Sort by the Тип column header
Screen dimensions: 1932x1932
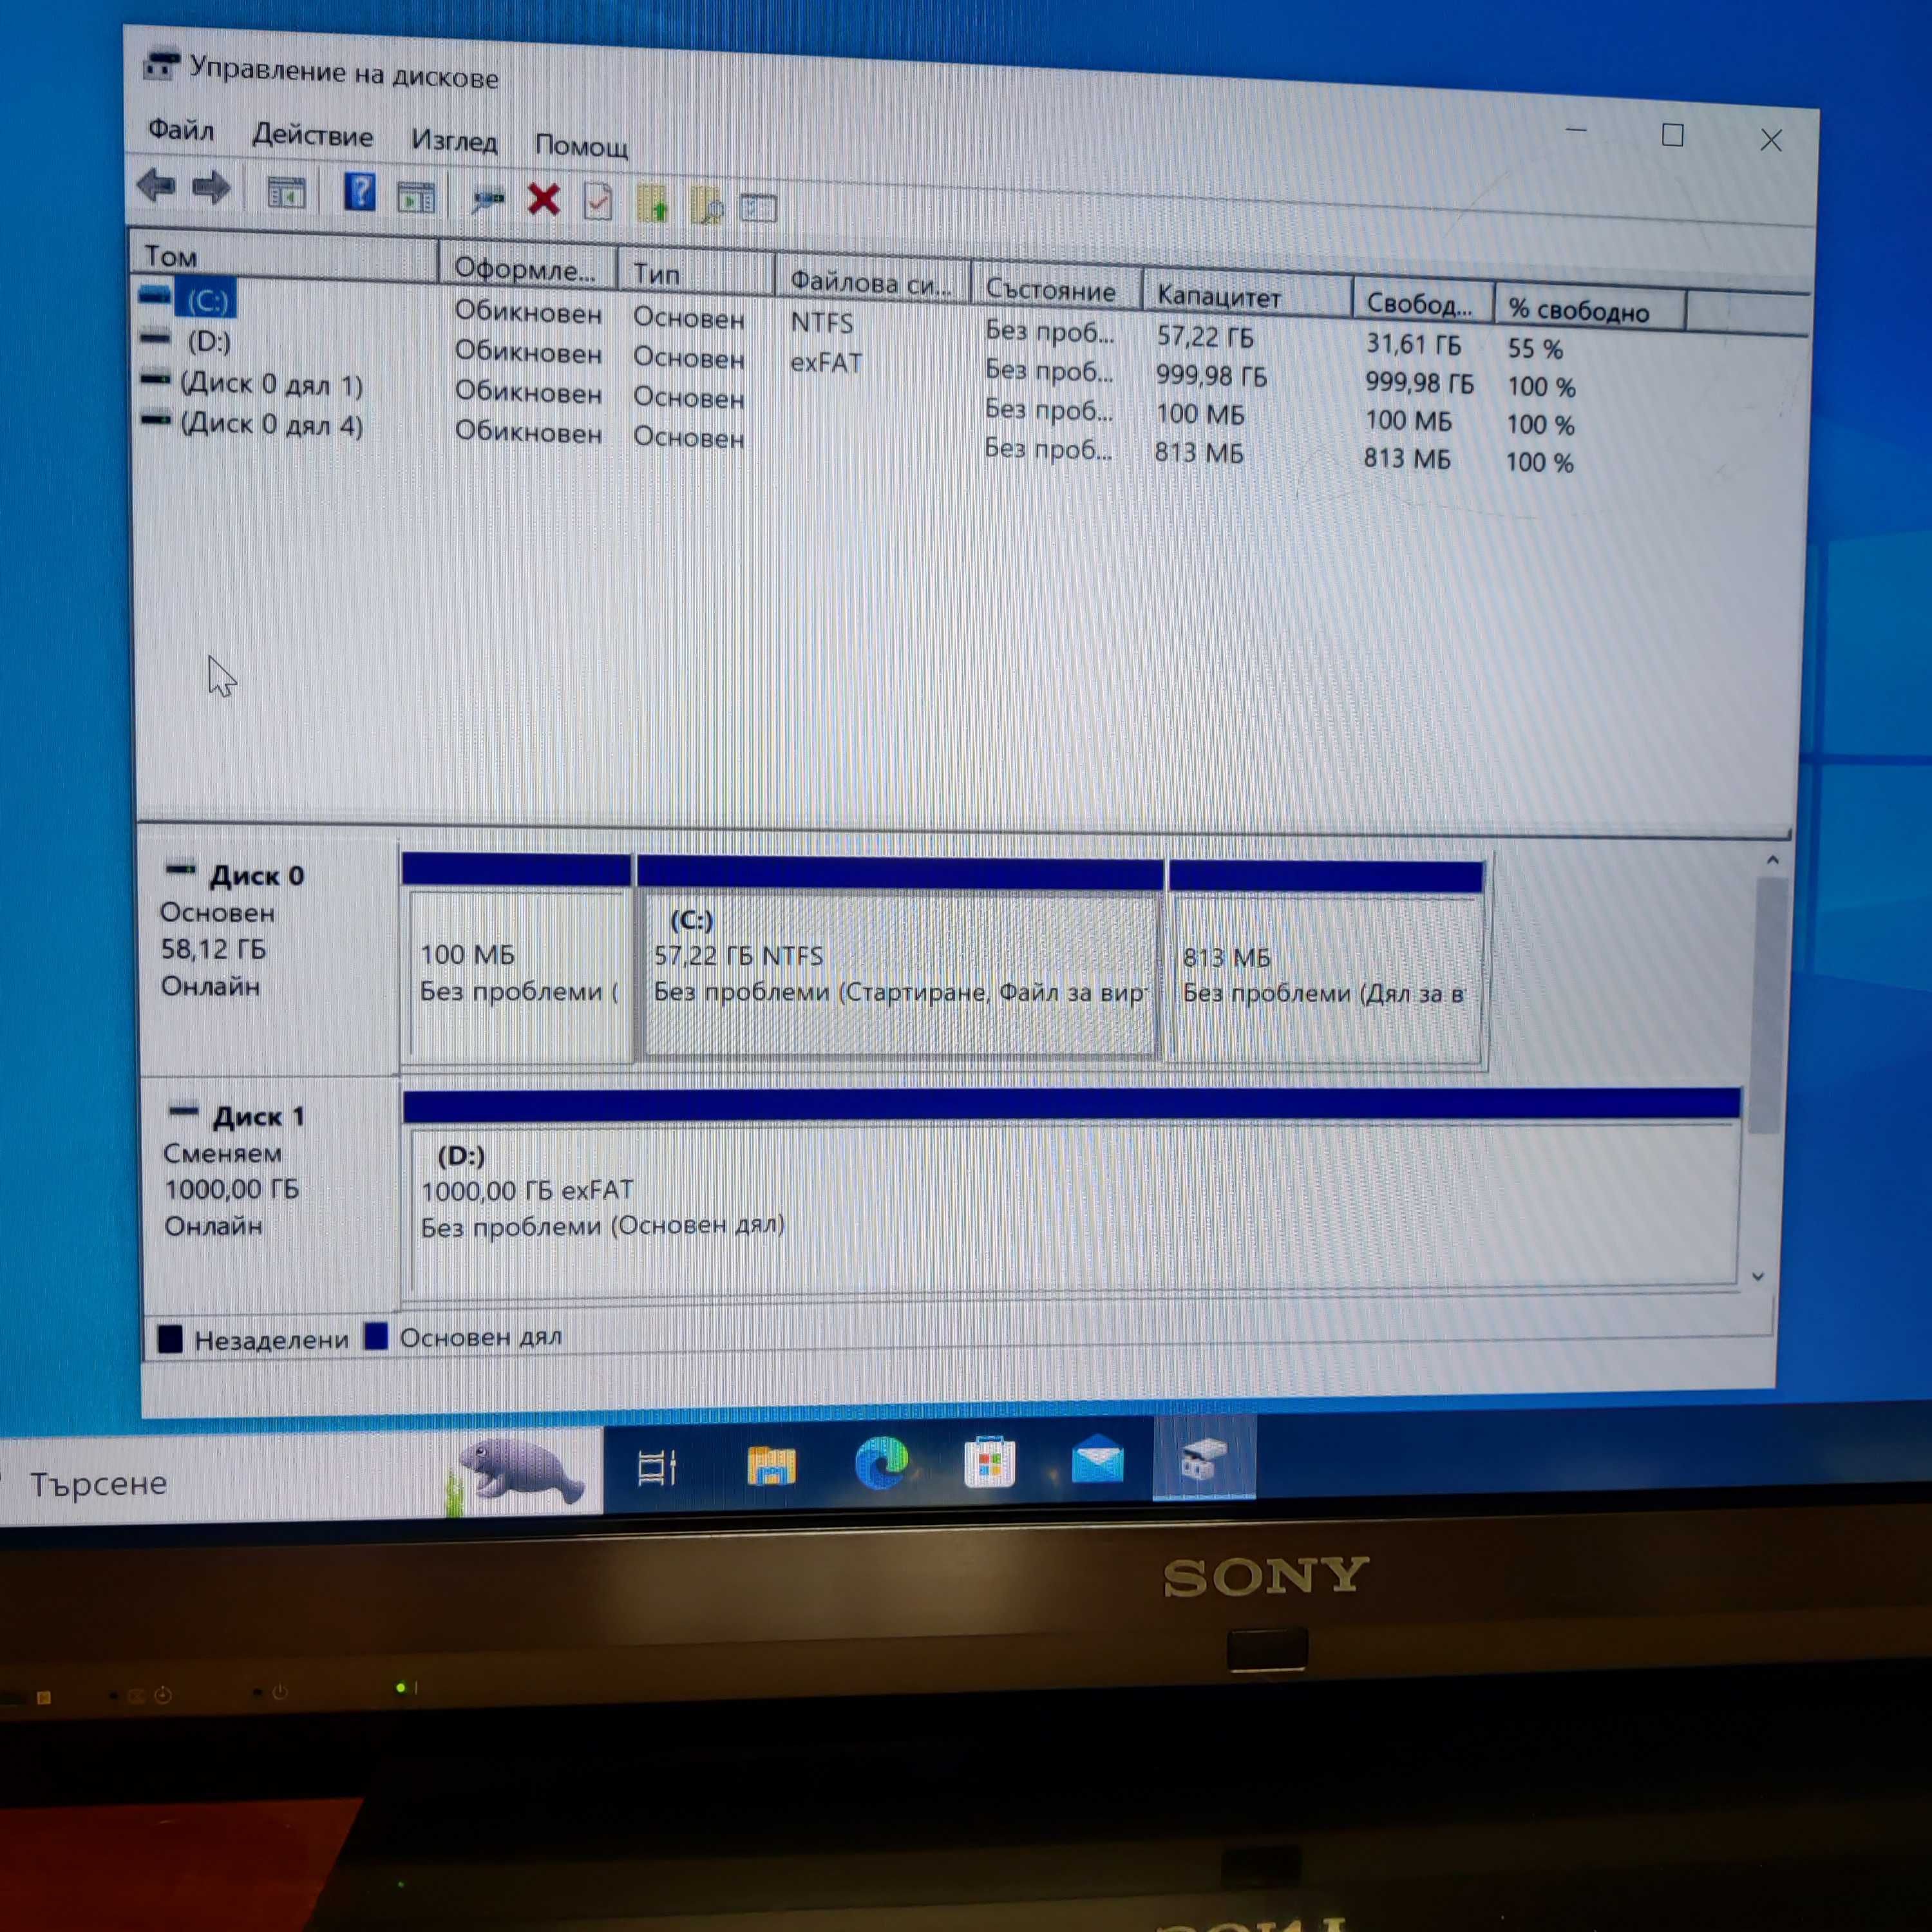[697, 273]
